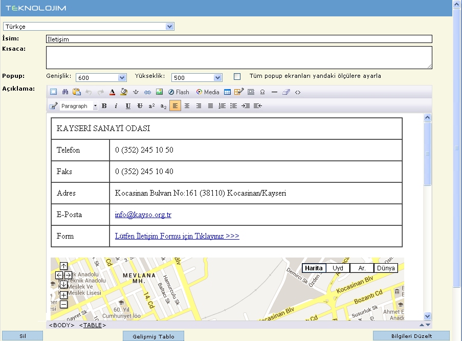Click the edit table pencil icon
Image resolution: width=462 pixels, height=341 pixels.
tap(239, 92)
